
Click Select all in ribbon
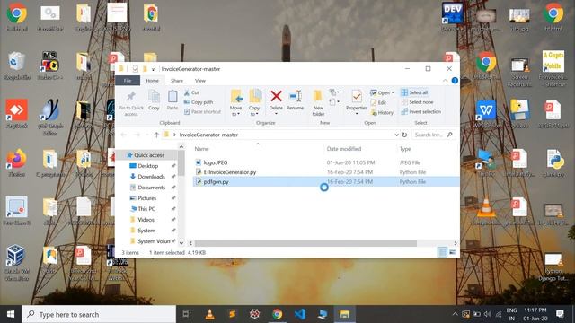[414, 92]
